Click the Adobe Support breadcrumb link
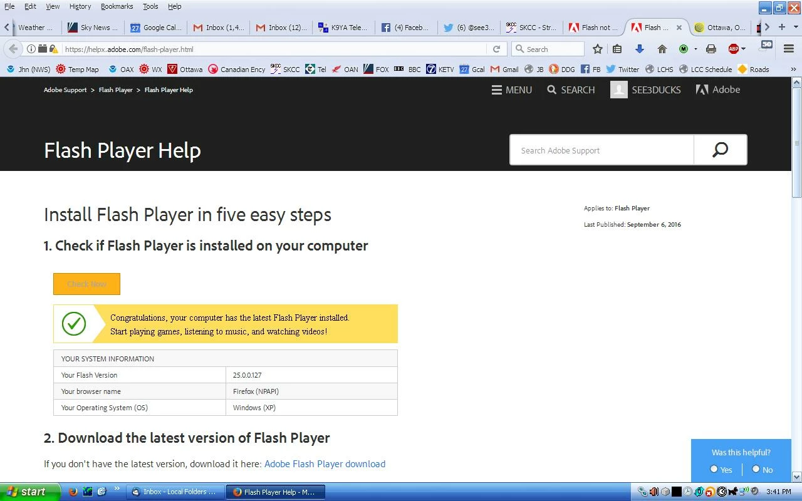The image size is (802, 501). click(65, 90)
